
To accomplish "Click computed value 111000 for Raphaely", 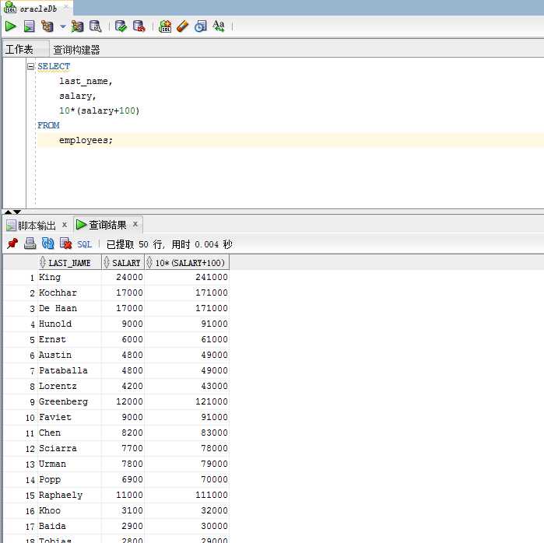I will click(x=212, y=495).
